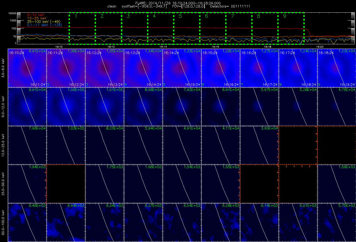Click the FLARE 2014/11/26 title text

coord(178,3)
